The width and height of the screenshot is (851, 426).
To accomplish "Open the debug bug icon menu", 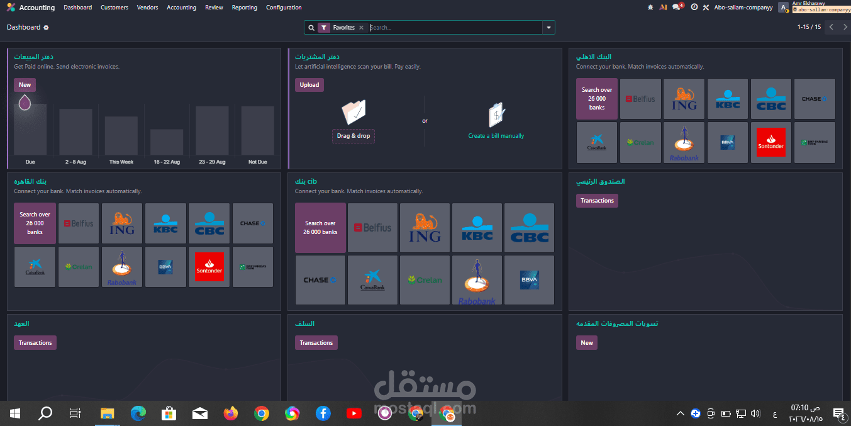I will click(650, 8).
